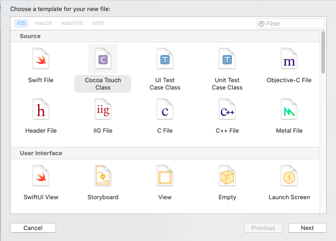Select the Header File template icon
Screen dimensions: 336x241
click(x=41, y=109)
